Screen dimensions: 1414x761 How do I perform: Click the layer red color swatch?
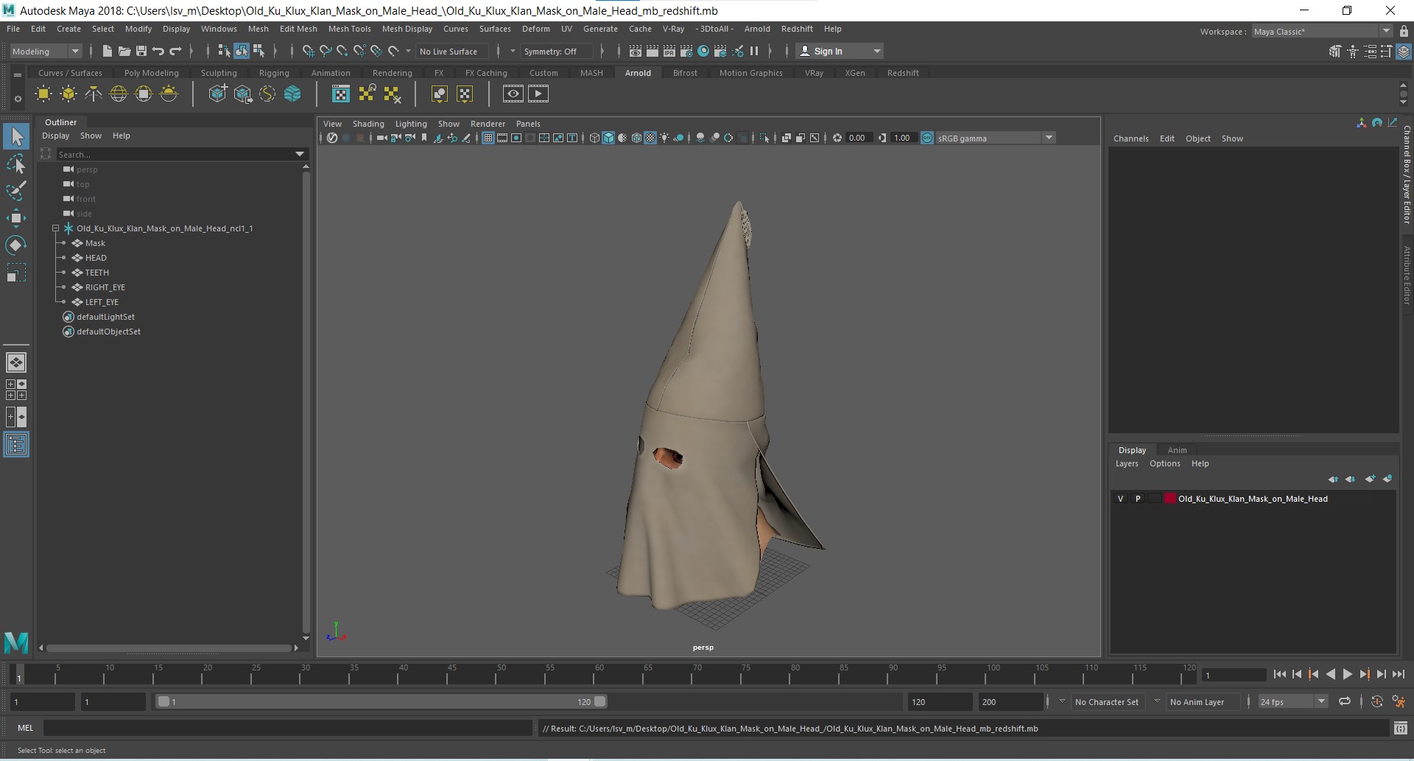[x=1169, y=499]
